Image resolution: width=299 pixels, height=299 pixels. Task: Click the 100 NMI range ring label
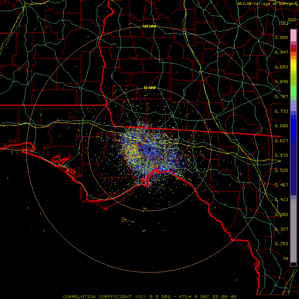pyautogui.click(x=149, y=26)
